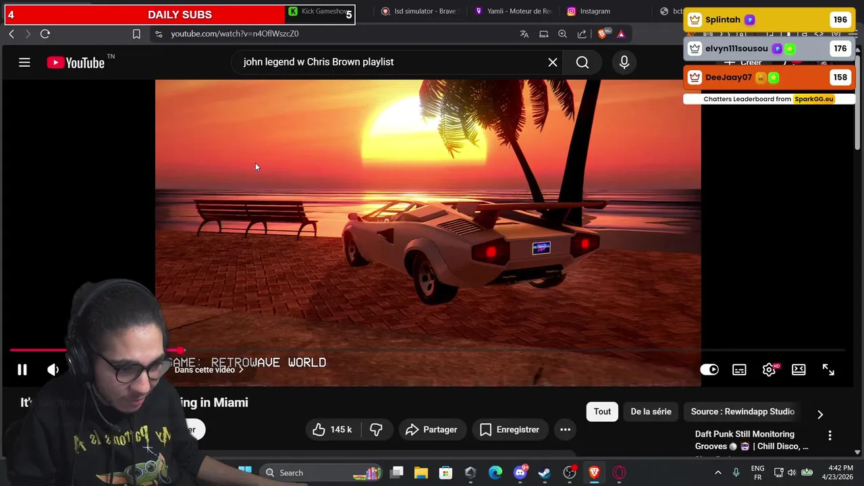Open the YouTube guide hamburger menu

(x=24, y=62)
